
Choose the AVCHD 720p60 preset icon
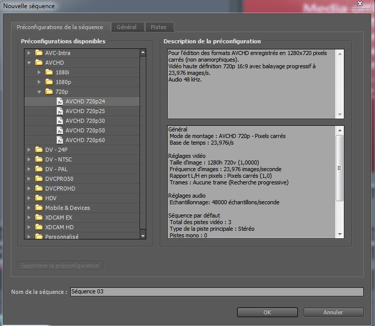pos(60,140)
